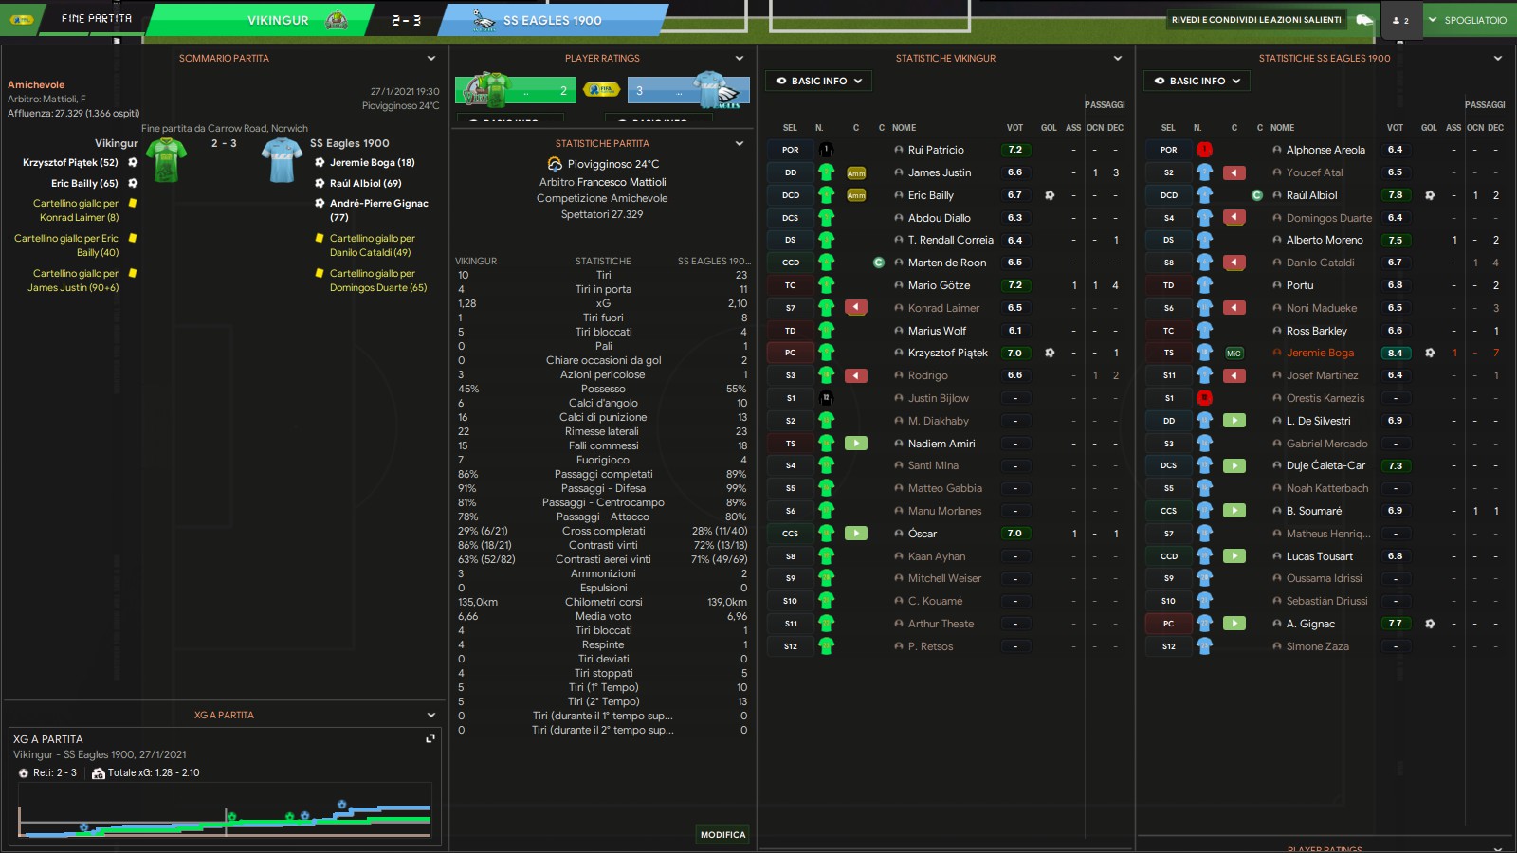The image size is (1517, 853).
Task: Click Cartellino giallo per Domingos Duarte (65)
Action: tap(377, 281)
